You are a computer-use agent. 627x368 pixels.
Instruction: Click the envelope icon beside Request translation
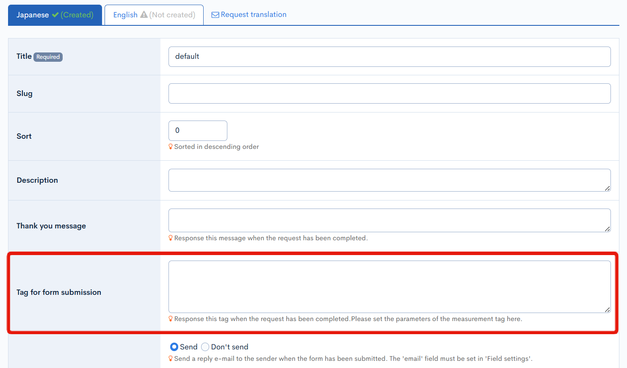(x=215, y=15)
